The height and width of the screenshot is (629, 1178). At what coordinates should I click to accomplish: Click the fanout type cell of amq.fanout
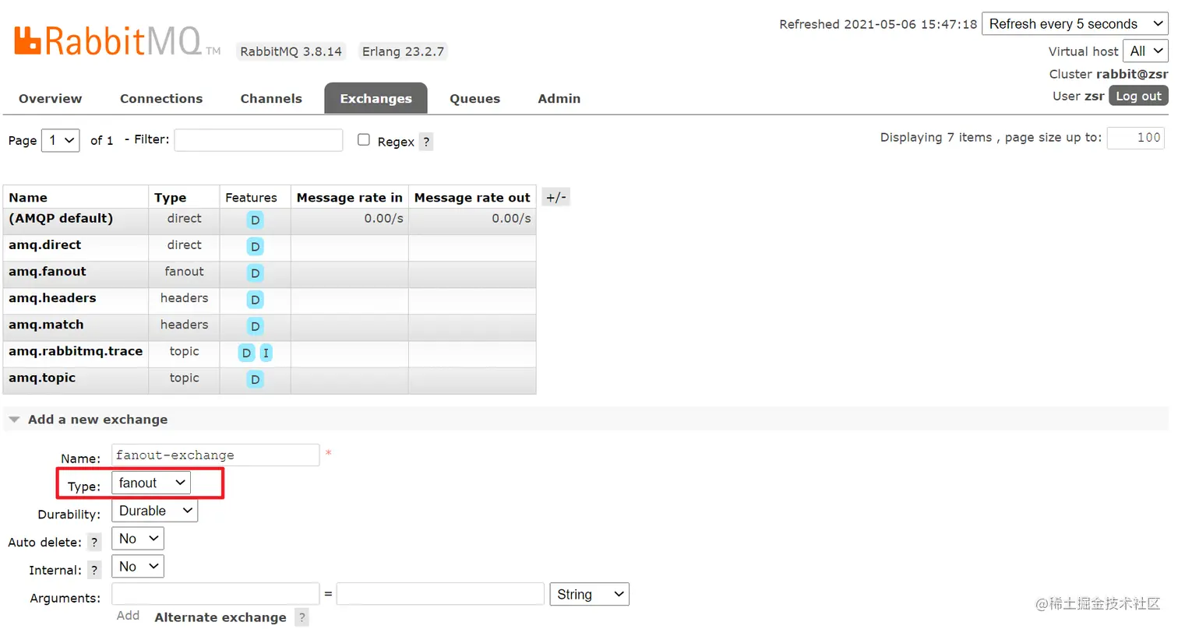[x=184, y=272]
